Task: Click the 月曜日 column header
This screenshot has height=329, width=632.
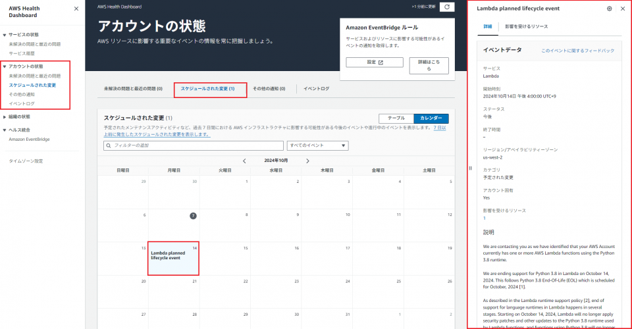Action: click(x=174, y=170)
